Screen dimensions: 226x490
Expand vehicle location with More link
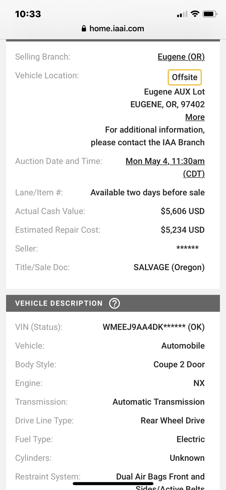195,117
